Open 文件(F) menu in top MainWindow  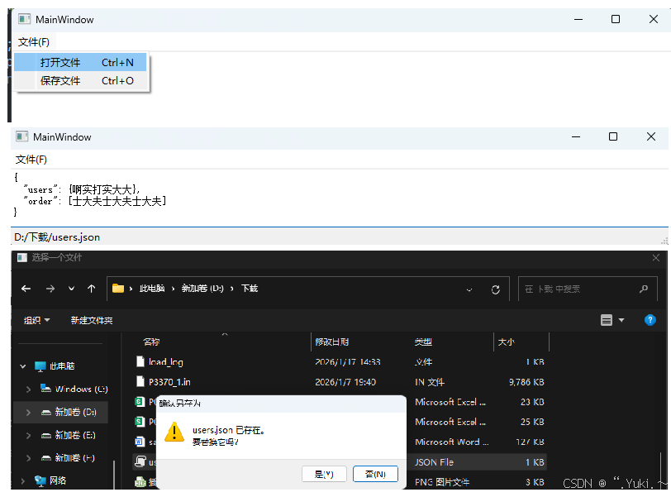[33, 42]
